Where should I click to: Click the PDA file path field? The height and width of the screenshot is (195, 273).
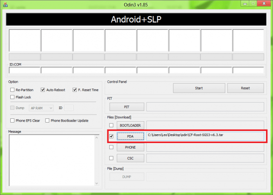[x=205, y=136]
